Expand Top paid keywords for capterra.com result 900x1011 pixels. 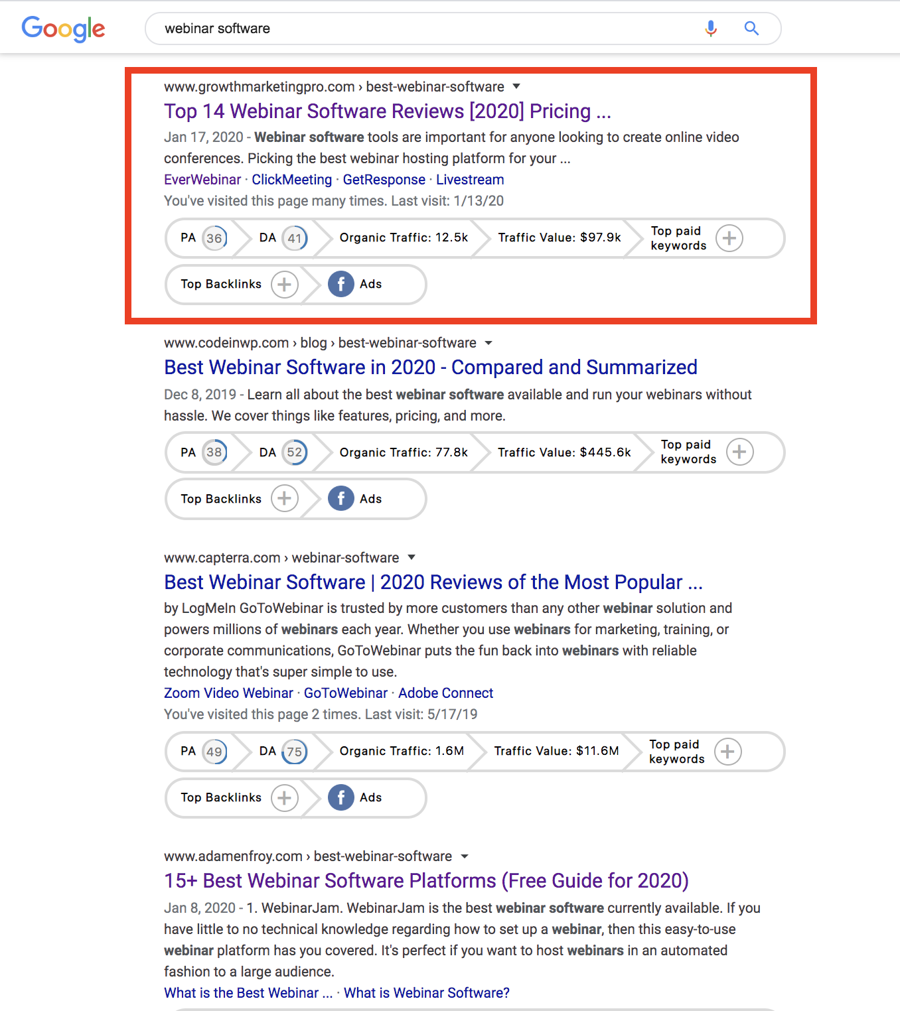click(x=728, y=752)
